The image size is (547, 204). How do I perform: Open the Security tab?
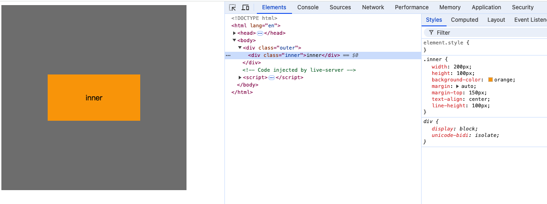pos(523,7)
